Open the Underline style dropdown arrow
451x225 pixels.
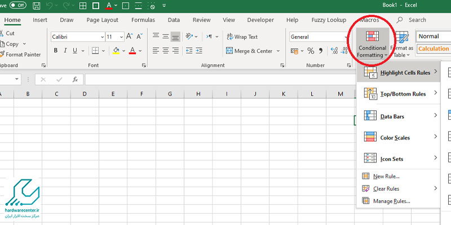tap(83, 51)
